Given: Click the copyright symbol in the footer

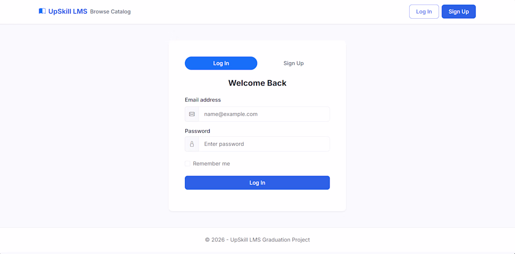Looking at the screenshot, I should tap(207, 240).
